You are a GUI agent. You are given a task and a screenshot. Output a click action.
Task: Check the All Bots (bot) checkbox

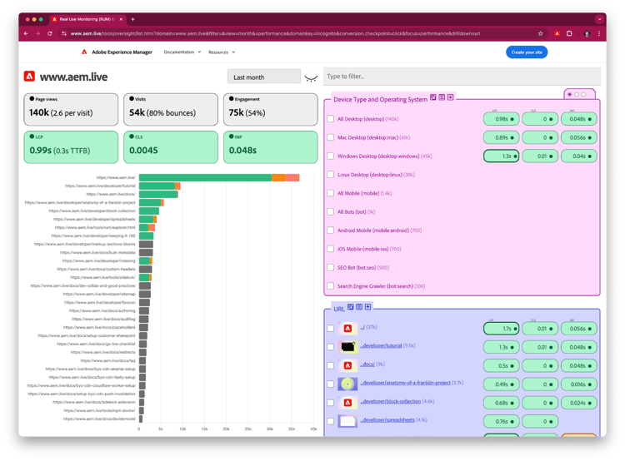[331, 212]
